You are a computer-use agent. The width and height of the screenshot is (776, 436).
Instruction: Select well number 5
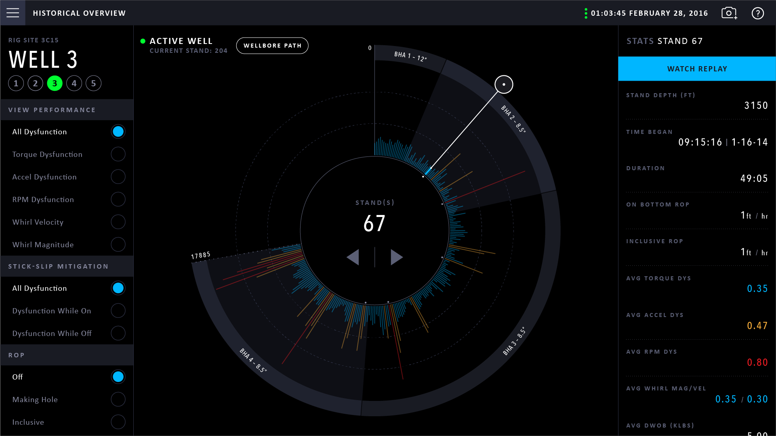[94, 83]
